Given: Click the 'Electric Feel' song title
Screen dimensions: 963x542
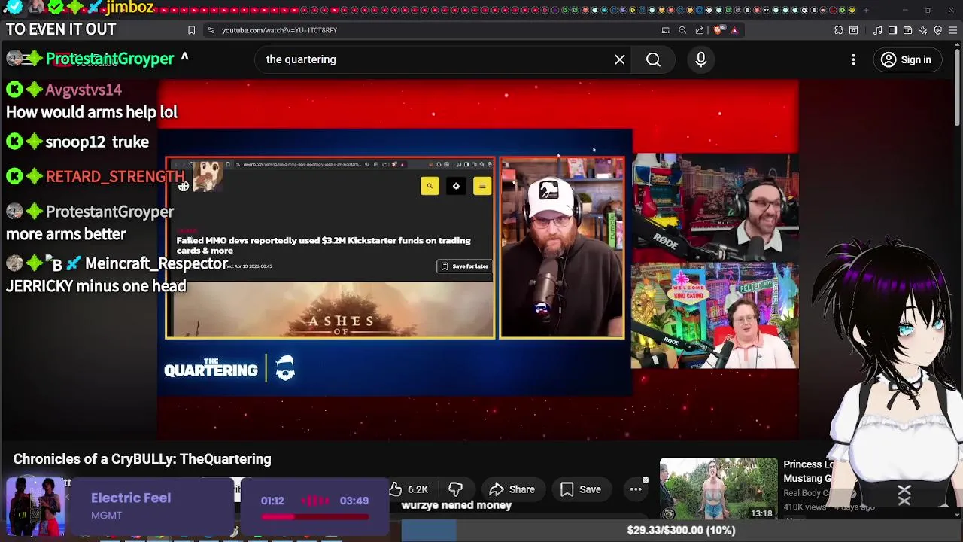Looking at the screenshot, I should [x=131, y=498].
